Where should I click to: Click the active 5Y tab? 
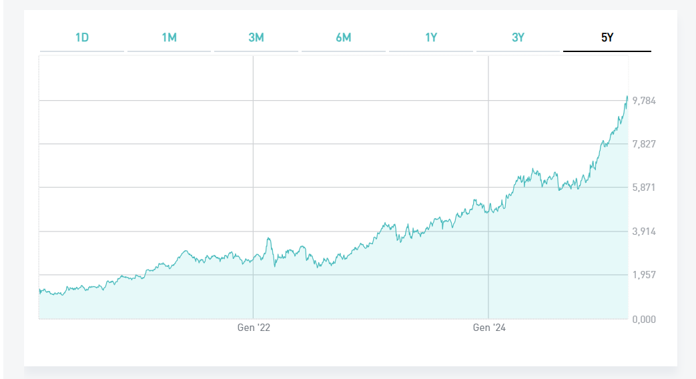click(607, 38)
